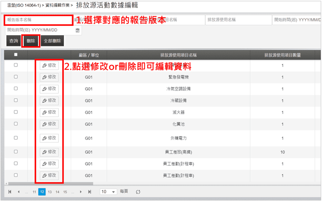The height and width of the screenshot is (201, 322).
Task: Click the horizontal scrollbar under the table
Action: (50, 184)
